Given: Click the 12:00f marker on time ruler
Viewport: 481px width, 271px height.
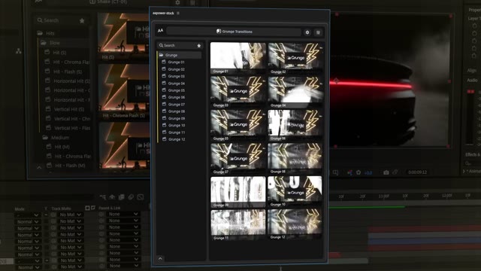Looking at the screenshot, I should tap(447, 196).
